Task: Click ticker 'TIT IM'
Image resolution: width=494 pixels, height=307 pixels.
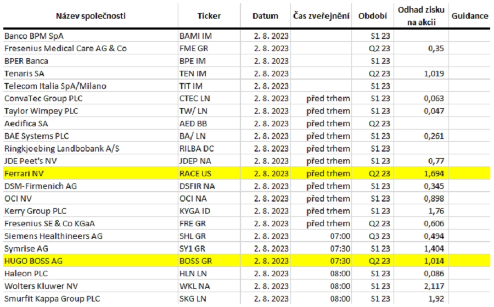Action: (x=191, y=86)
